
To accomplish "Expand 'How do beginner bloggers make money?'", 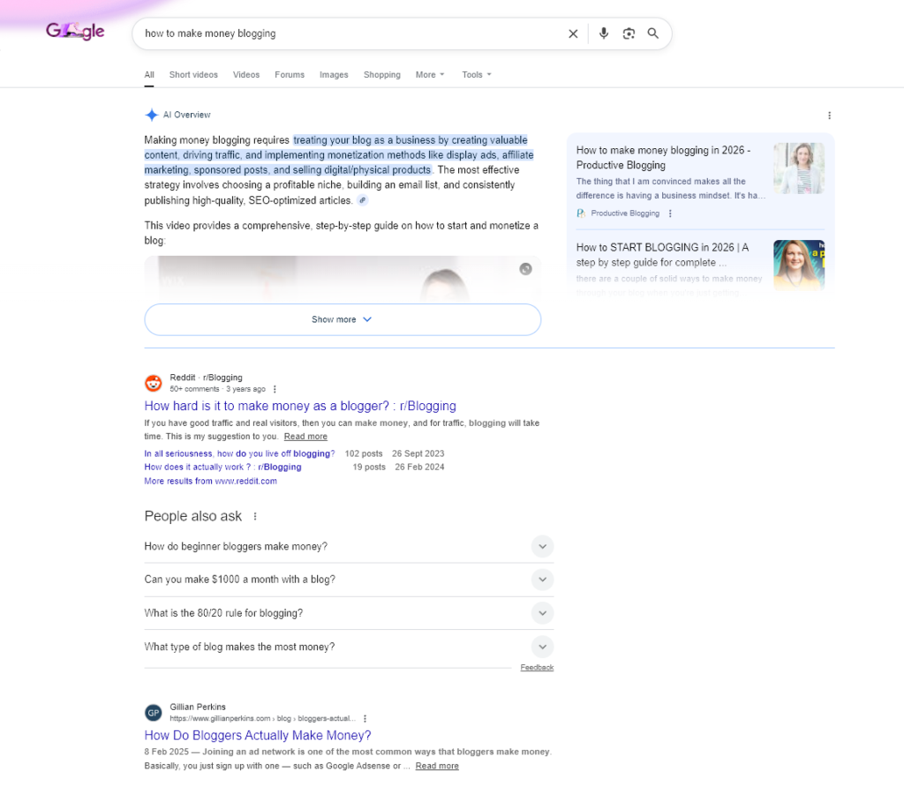I will pyautogui.click(x=543, y=546).
